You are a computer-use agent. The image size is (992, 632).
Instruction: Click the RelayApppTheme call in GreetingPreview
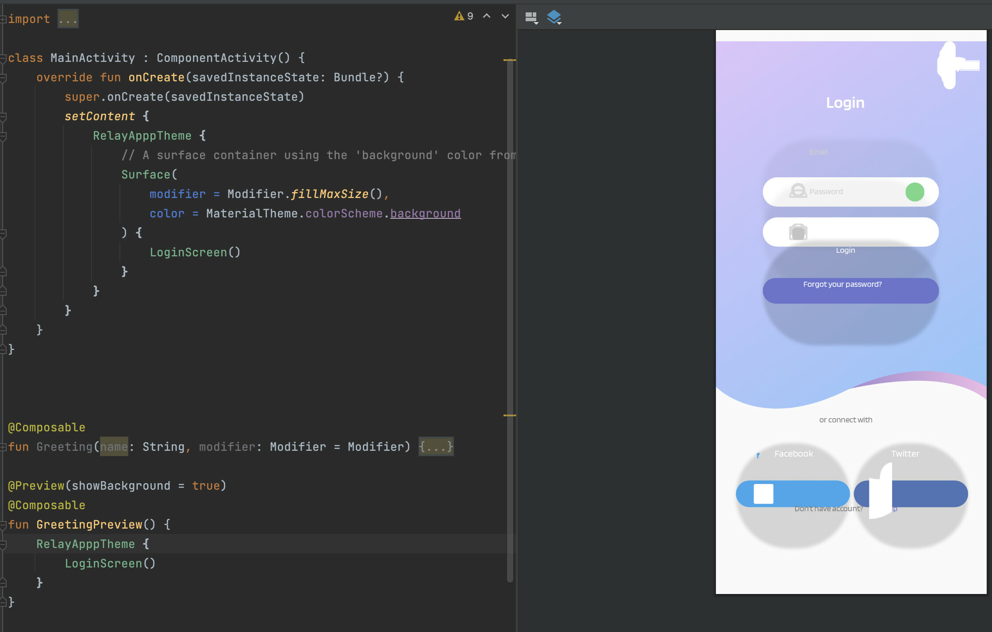[85, 544]
